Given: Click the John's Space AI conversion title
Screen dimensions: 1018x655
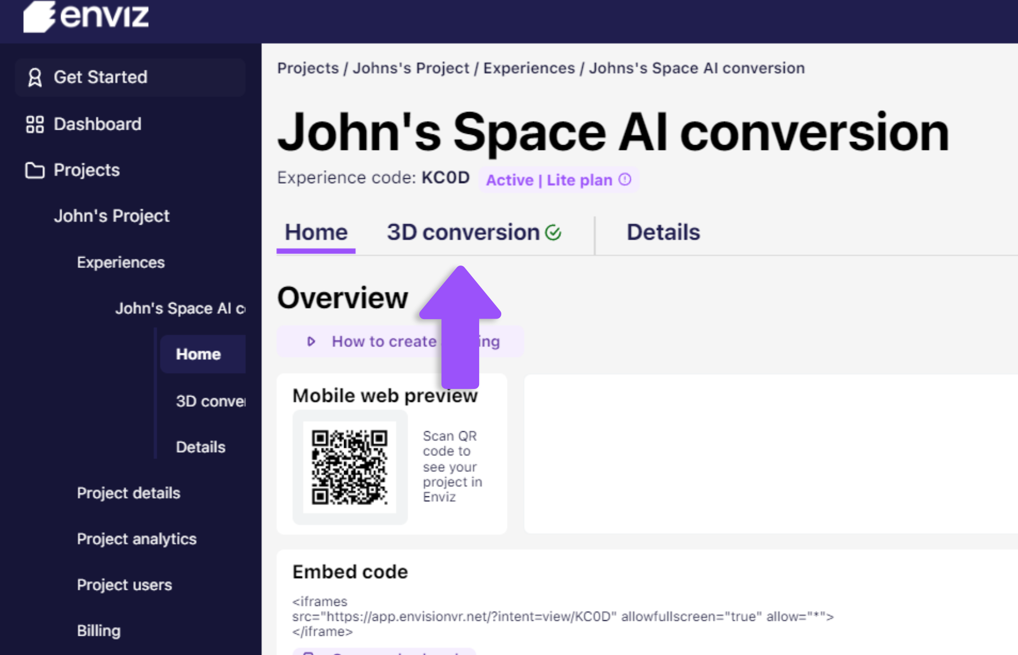Looking at the screenshot, I should 613,132.
